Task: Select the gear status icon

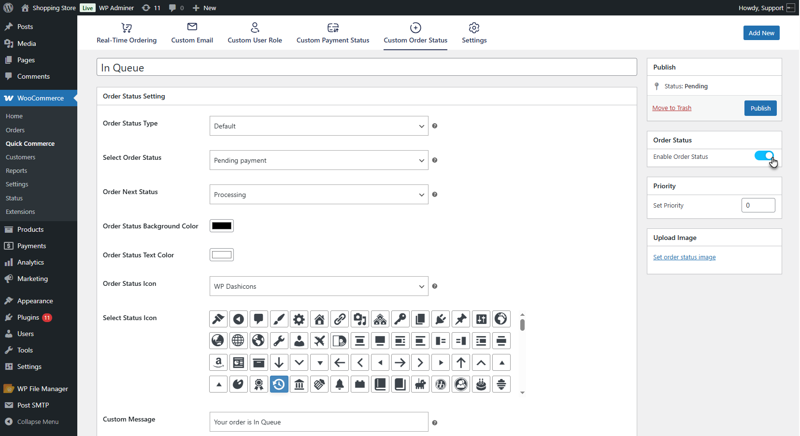Action: point(299,319)
